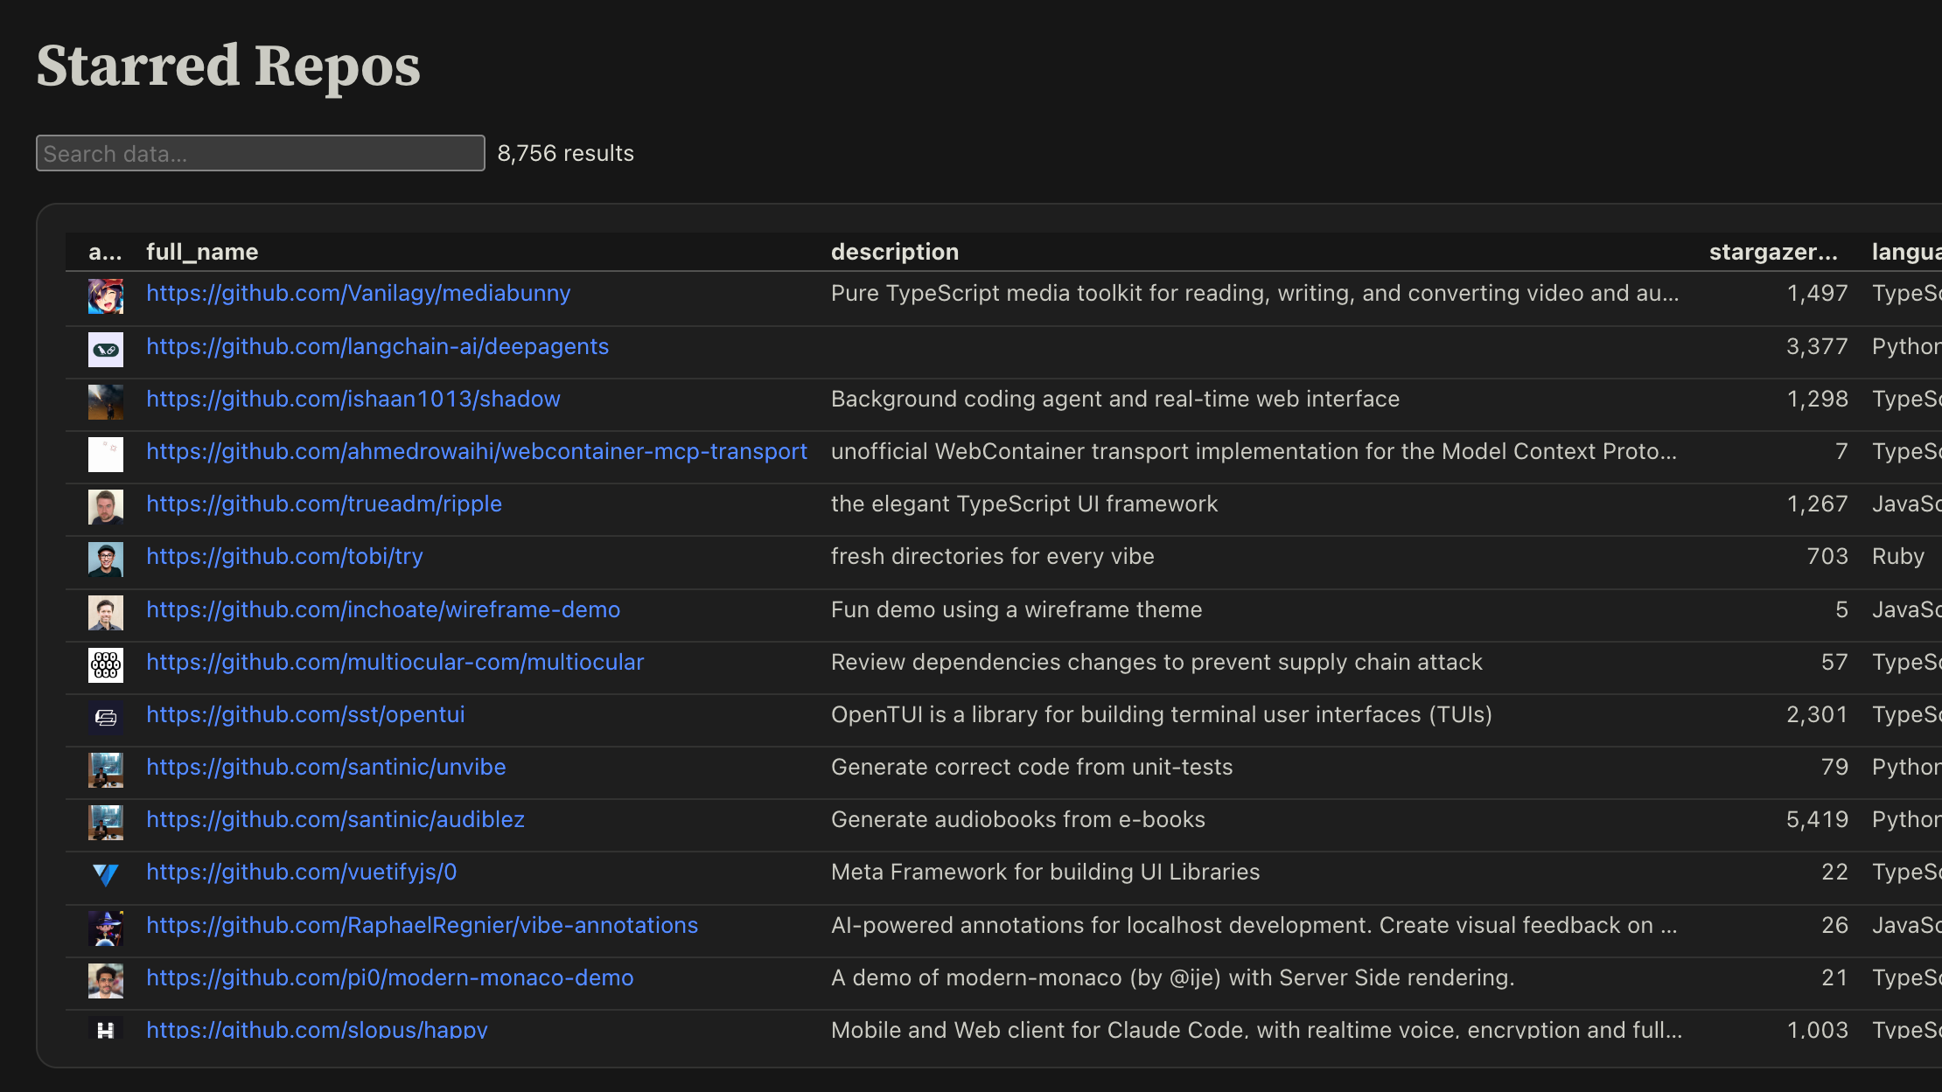Click the trueadm avatar thumbnail

tap(105, 507)
